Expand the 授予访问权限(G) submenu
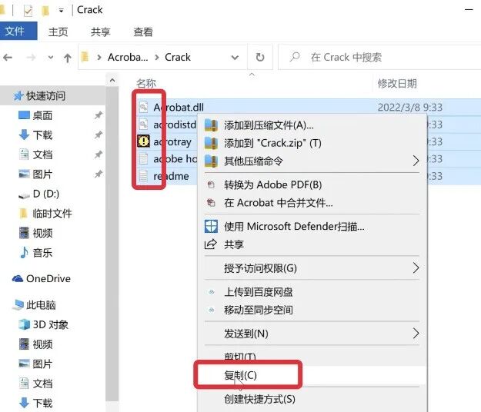 [312, 268]
